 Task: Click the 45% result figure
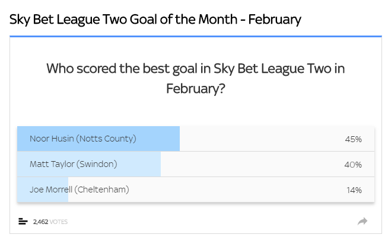pyautogui.click(x=353, y=139)
